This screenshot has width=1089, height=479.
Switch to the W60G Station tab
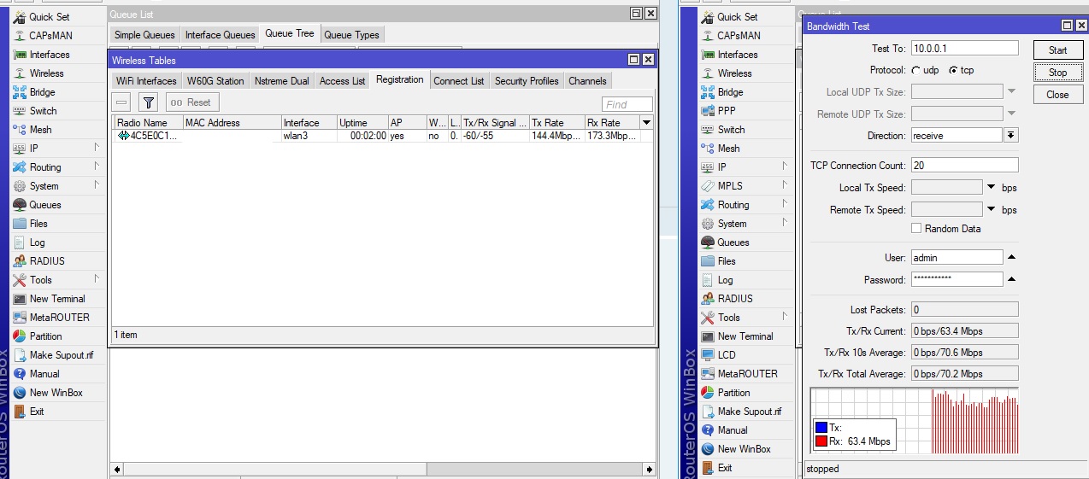215,81
